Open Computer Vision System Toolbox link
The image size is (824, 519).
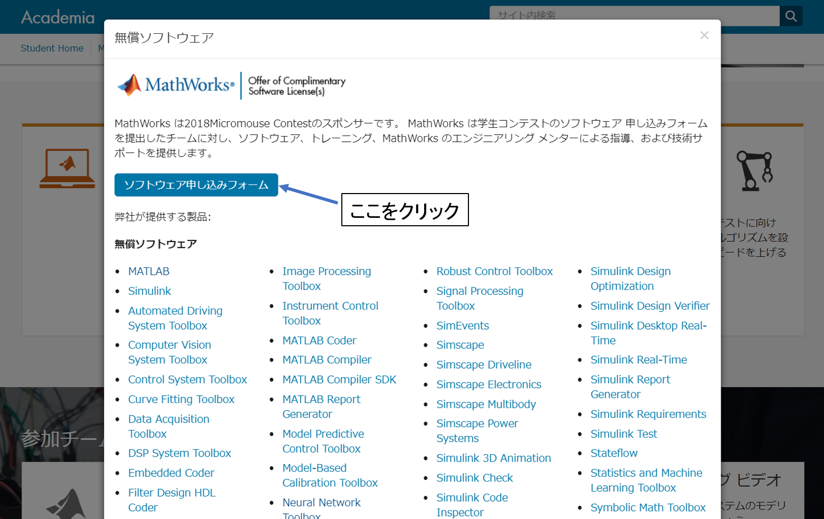tap(169, 352)
